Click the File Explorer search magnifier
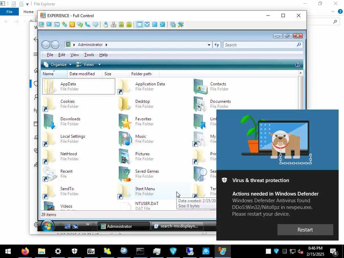 pos(335,21)
